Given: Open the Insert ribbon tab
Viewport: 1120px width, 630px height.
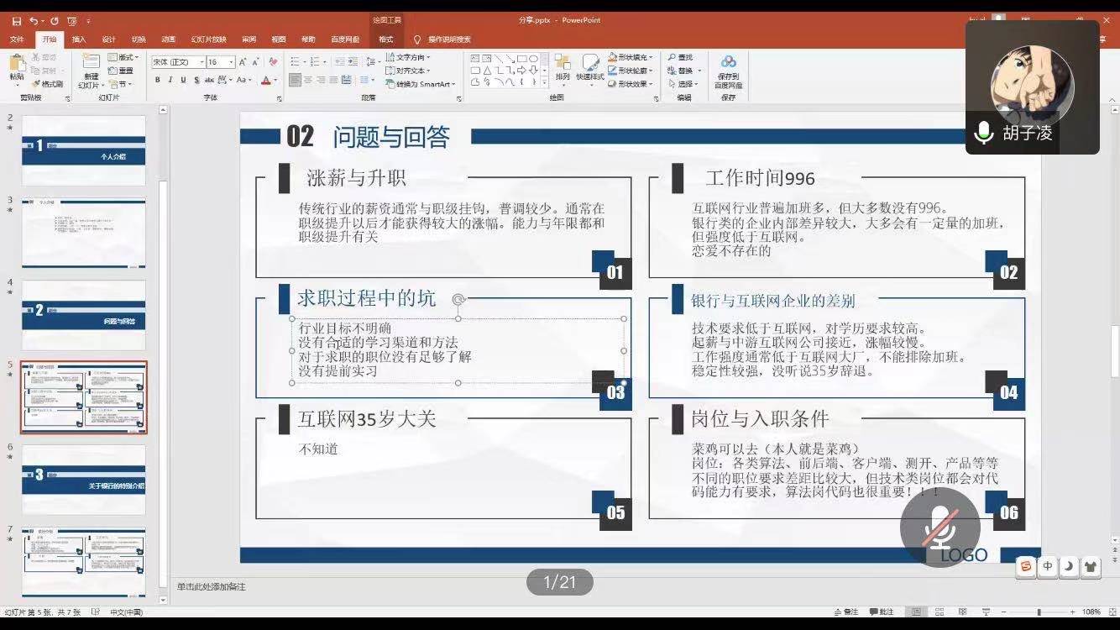Looking at the screenshot, I should point(79,39).
